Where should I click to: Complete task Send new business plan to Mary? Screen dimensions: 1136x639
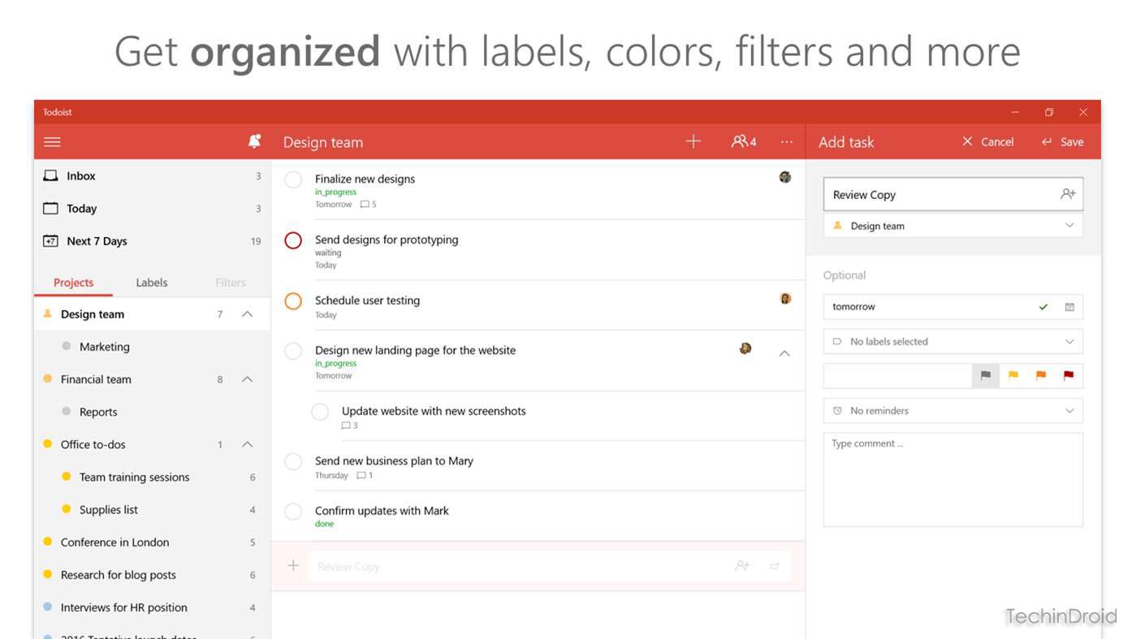coord(293,461)
